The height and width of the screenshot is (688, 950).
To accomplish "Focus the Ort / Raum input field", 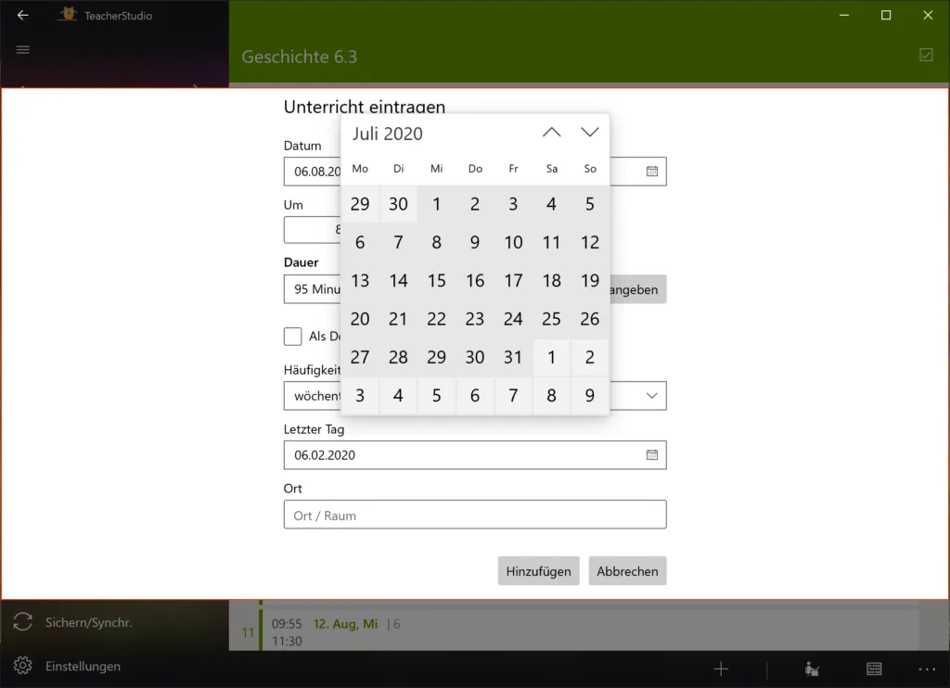I will pyautogui.click(x=475, y=515).
